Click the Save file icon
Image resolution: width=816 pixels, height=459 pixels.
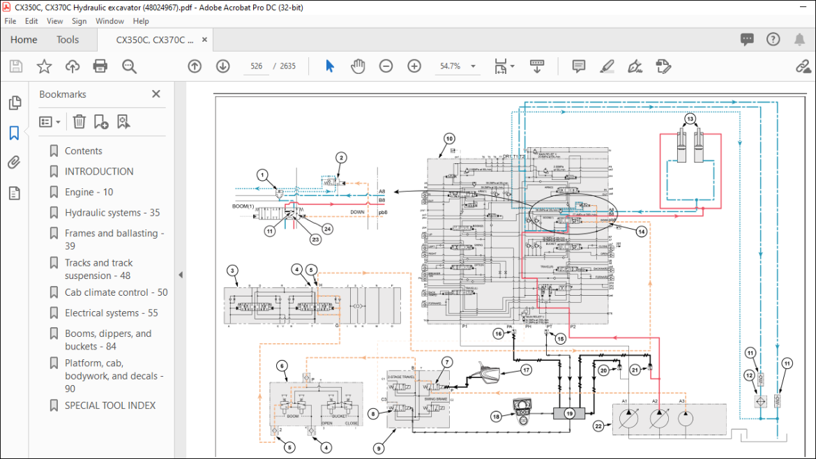click(x=16, y=66)
